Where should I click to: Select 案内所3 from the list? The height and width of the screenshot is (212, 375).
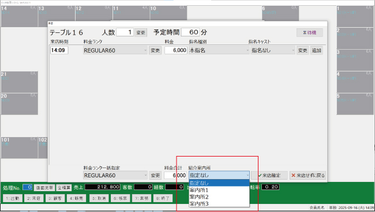click(219, 203)
